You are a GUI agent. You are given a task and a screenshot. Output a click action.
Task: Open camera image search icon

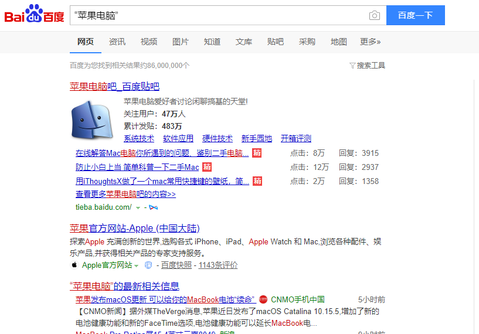[x=375, y=15]
